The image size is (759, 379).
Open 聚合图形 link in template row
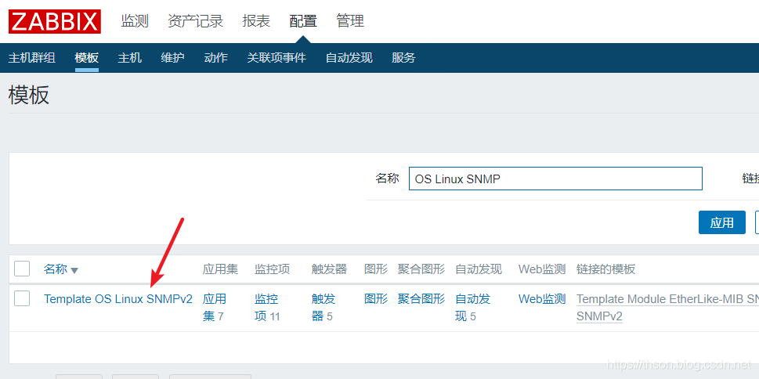(x=421, y=299)
